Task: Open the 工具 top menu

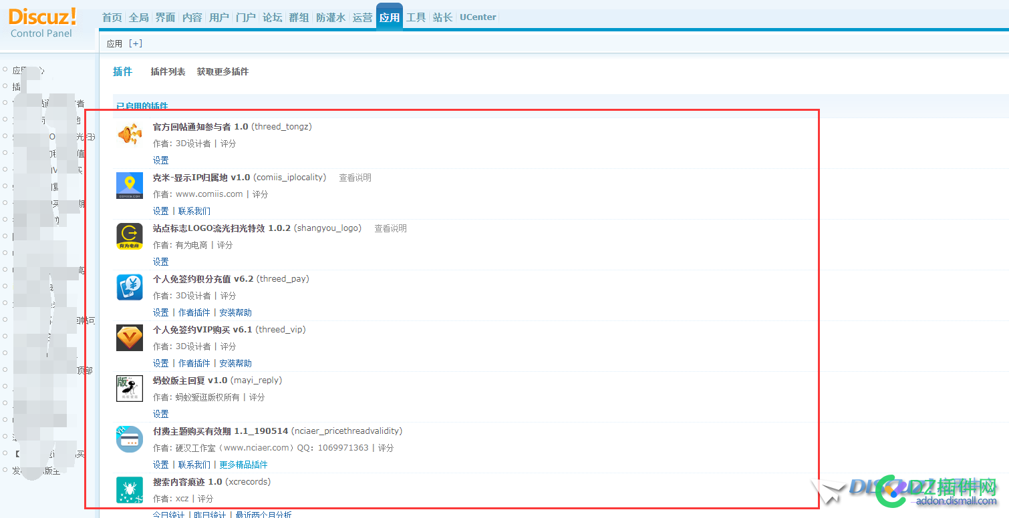Action: 416,17
